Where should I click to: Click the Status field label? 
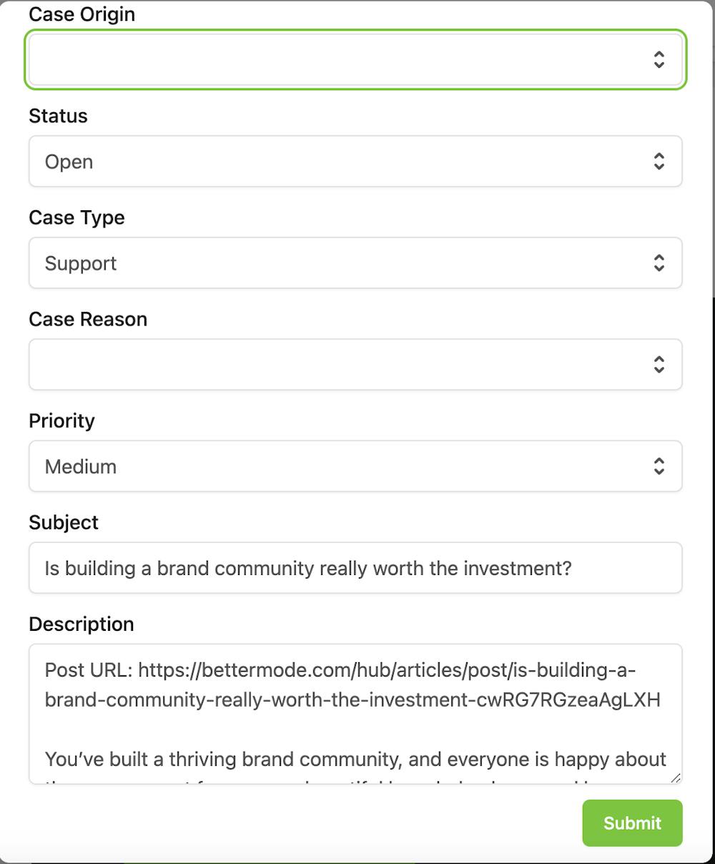point(58,116)
